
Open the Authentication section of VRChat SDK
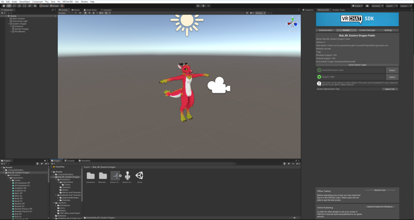325,30
